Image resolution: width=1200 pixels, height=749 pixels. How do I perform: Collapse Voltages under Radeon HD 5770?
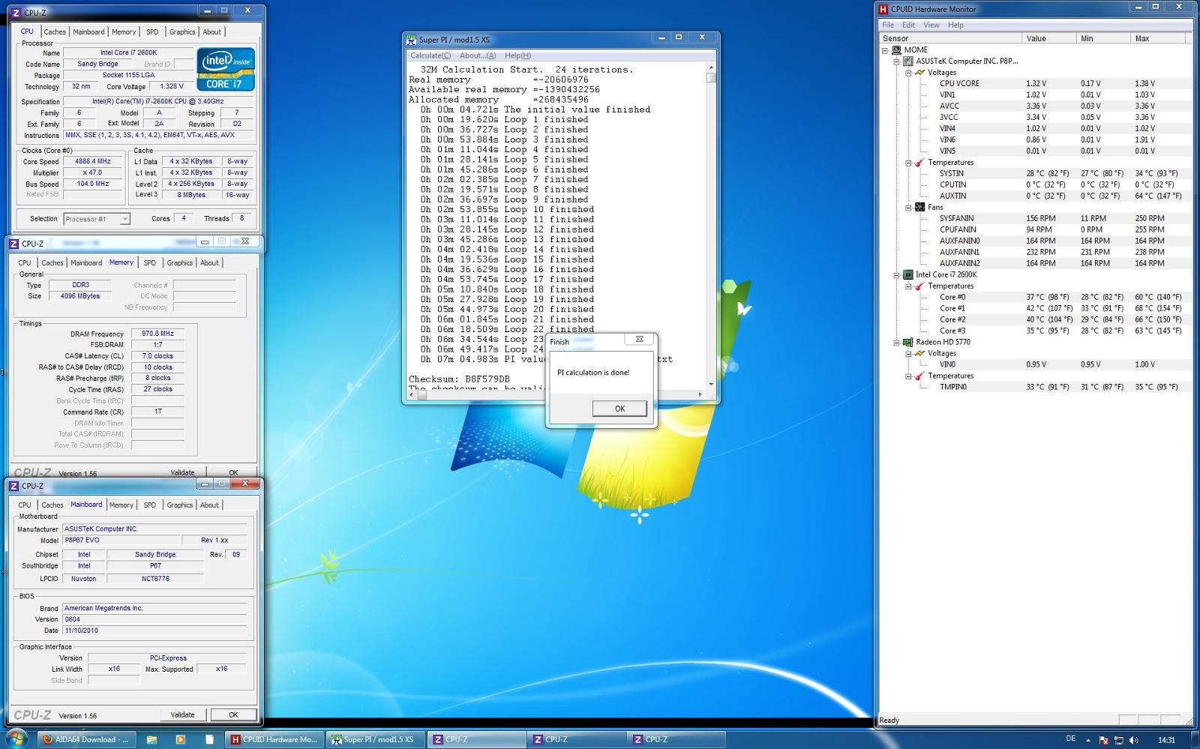(908, 354)
